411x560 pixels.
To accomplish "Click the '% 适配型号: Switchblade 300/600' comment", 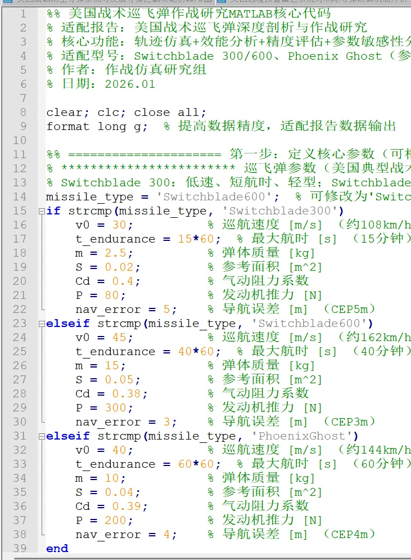I will pos(229,56).
